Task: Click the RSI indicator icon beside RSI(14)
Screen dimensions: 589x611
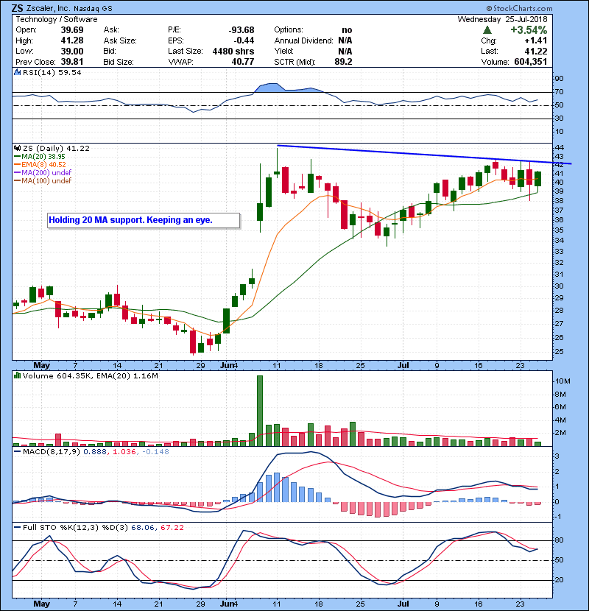Action: pyautogui.click(x=17, y=72)
